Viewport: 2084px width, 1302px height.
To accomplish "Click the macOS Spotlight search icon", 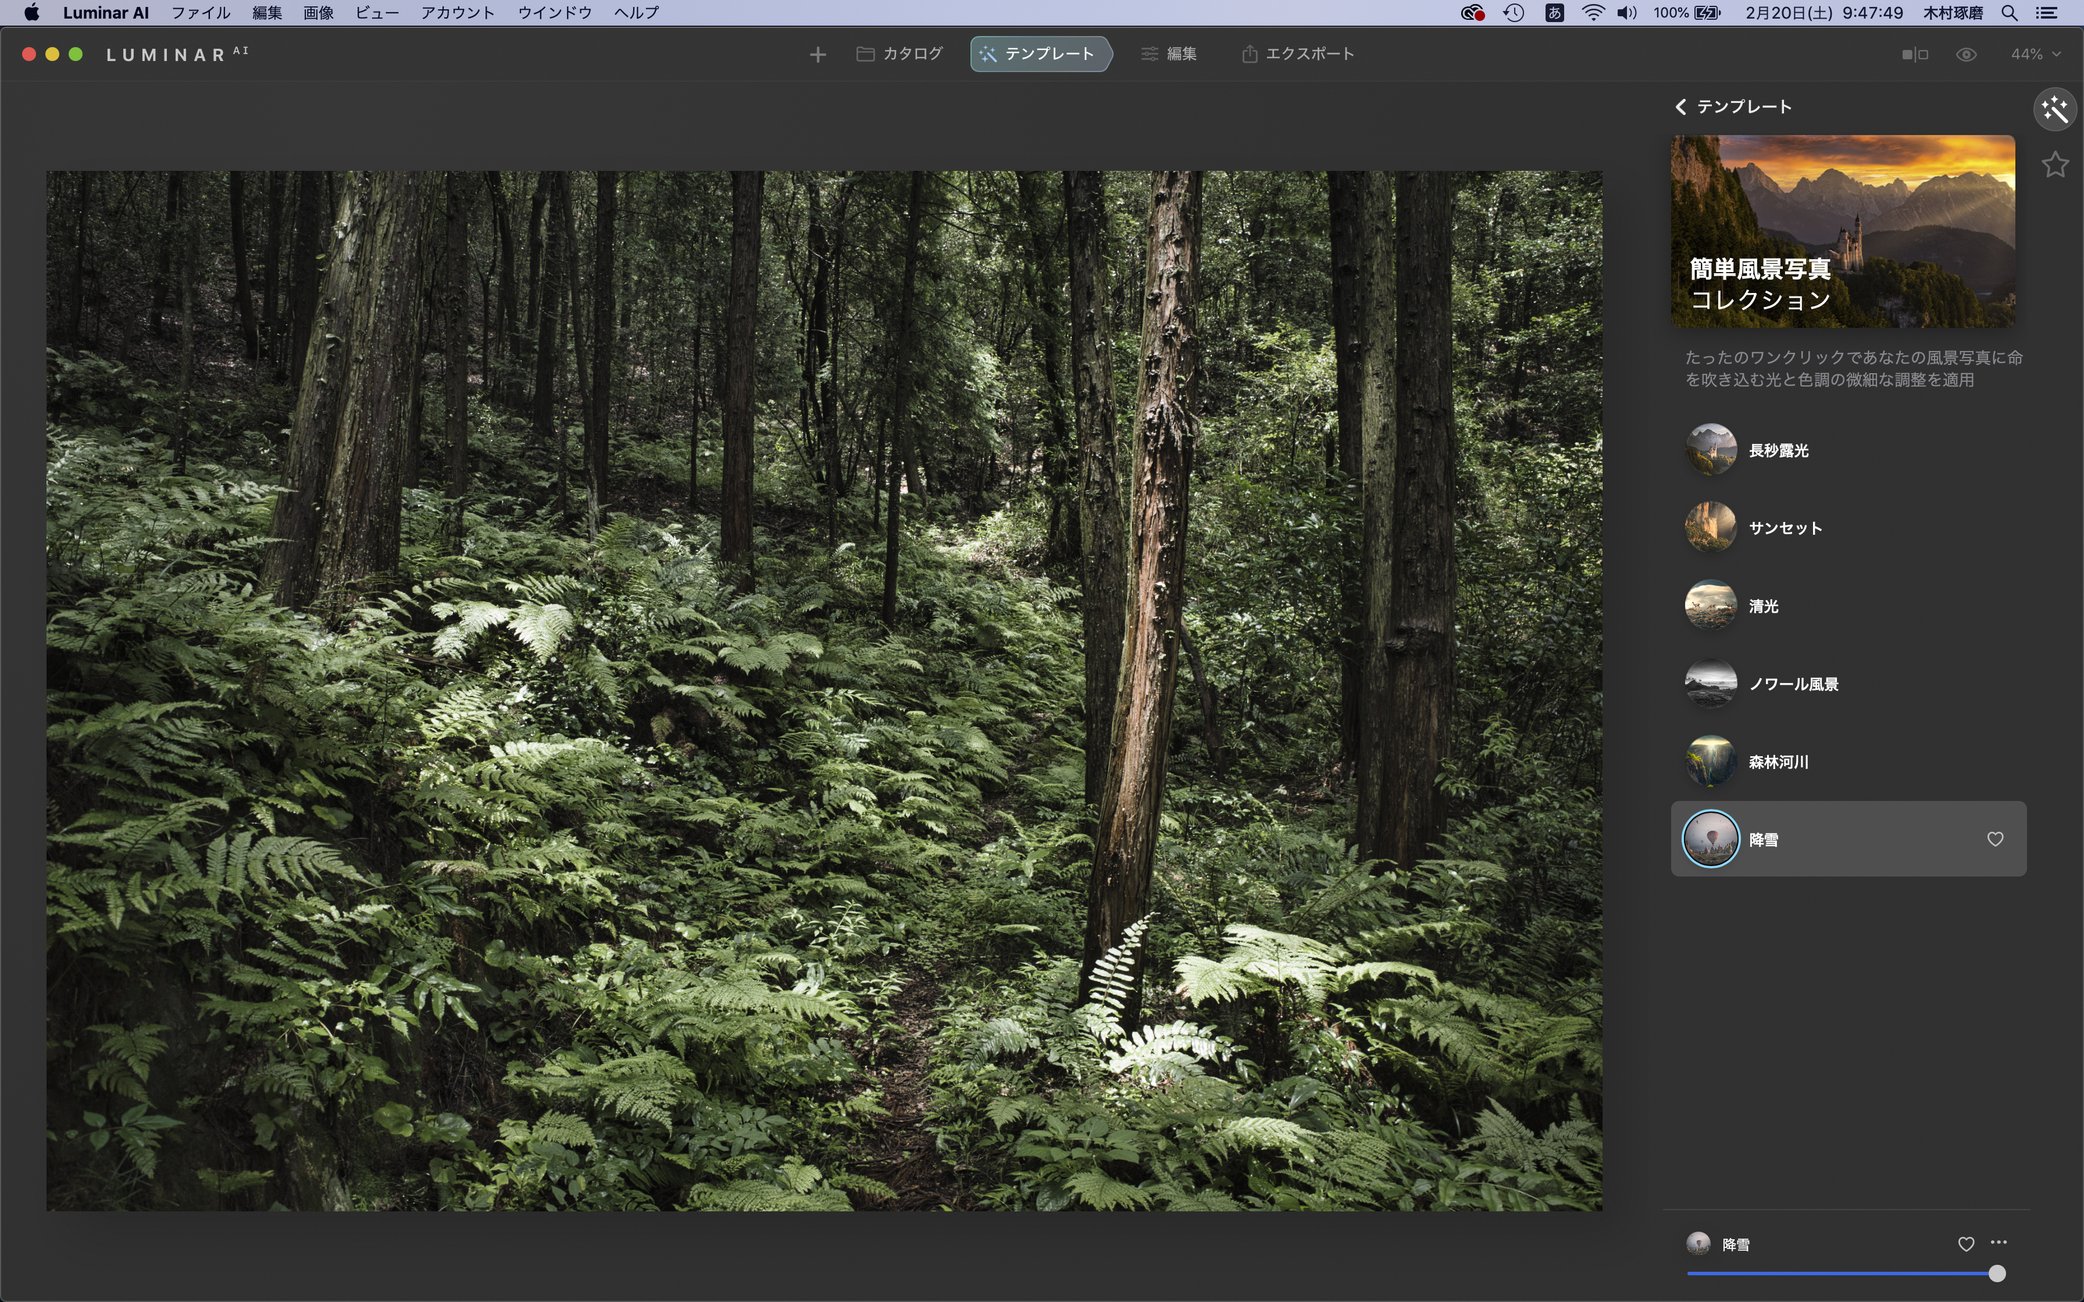I will coord(2009,13).
